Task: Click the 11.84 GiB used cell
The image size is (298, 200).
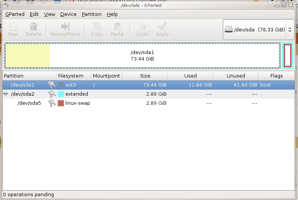Action: point(200,85)
